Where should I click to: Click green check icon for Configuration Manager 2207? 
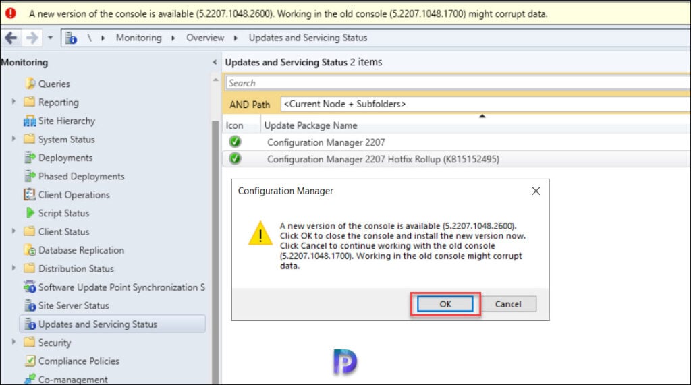[x=235, y=142]
